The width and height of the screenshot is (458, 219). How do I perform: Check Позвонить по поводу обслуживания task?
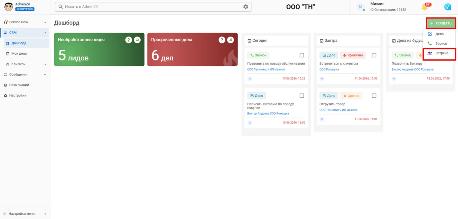(302, 55)
